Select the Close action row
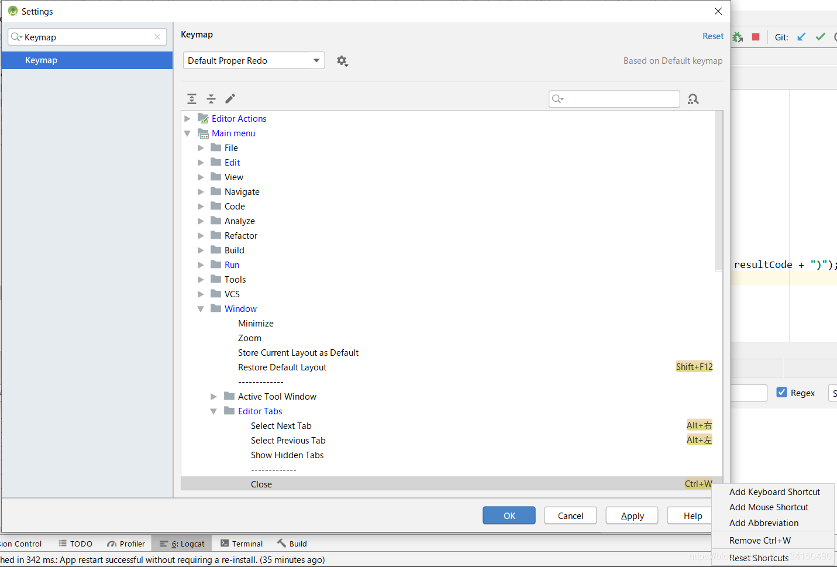This screenshot has height=567, width=837. point(448,484)
